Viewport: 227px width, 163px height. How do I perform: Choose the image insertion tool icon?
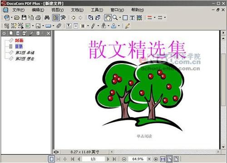pyautogui.click(x=38, y=26)
